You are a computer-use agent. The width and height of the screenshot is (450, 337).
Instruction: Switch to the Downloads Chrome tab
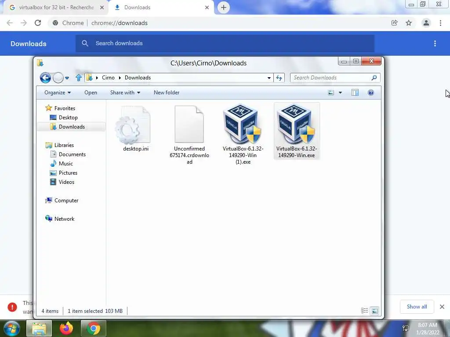coord(161,7)
